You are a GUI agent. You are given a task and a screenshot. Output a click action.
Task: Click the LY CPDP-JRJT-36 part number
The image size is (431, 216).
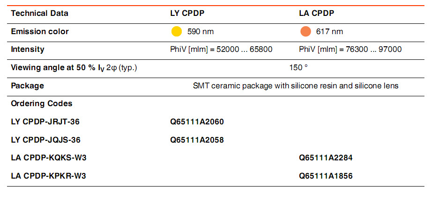coord(45,122)
